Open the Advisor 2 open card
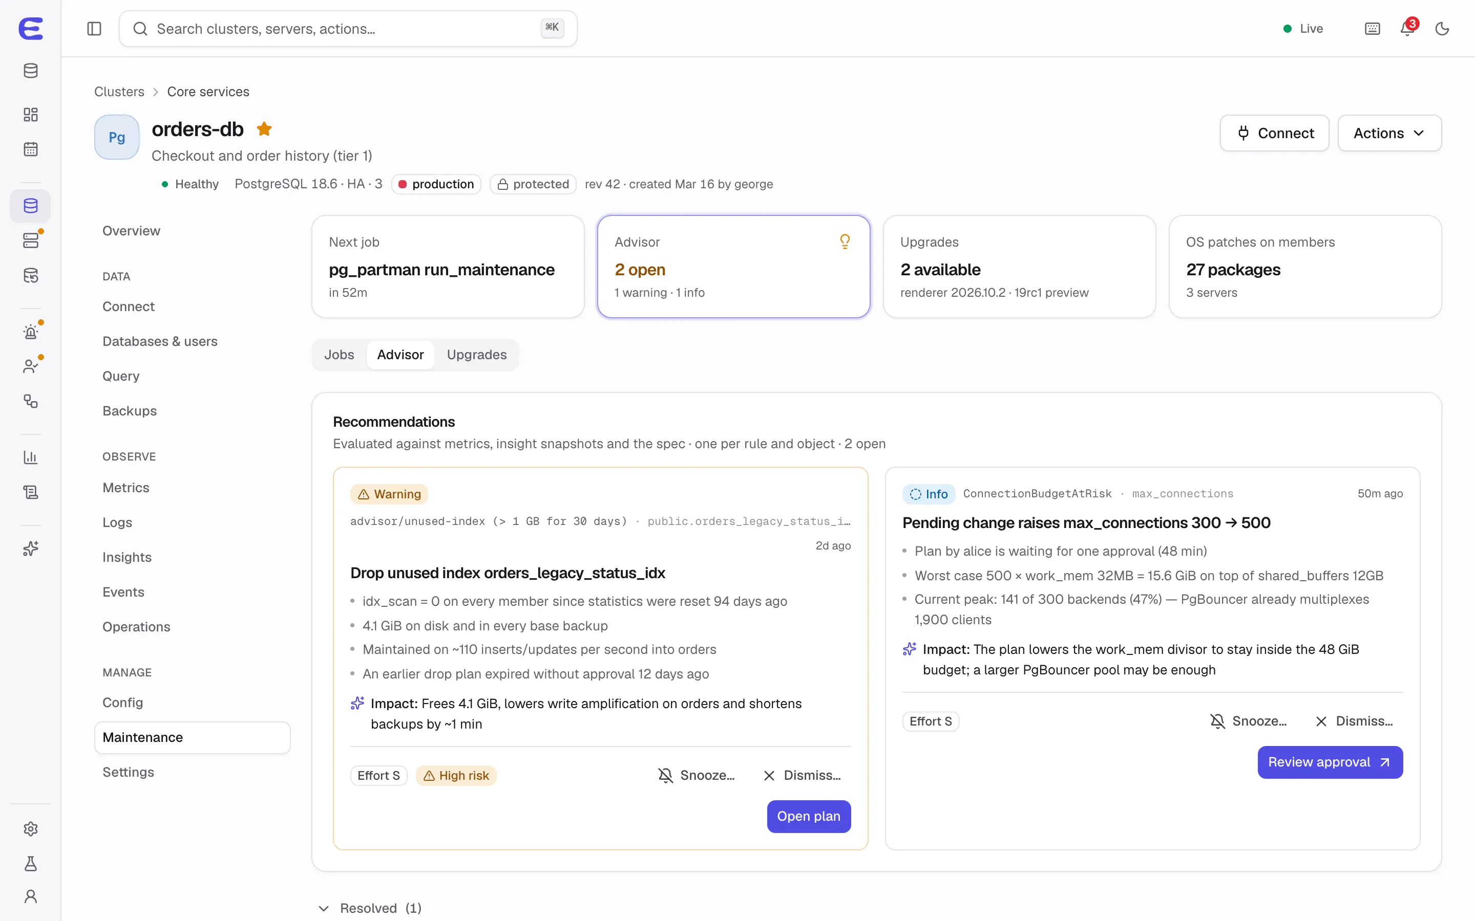Image resolution: width=1475 pixels, height=921 pixels. tap(733, 267)
